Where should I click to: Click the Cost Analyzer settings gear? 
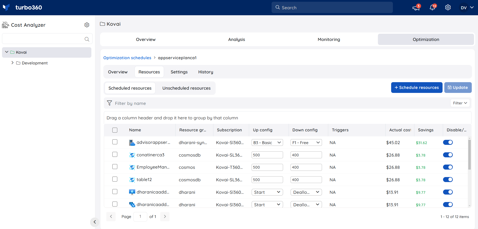coord(87,25)
